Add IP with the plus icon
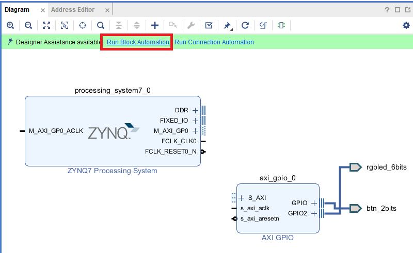 154,25
